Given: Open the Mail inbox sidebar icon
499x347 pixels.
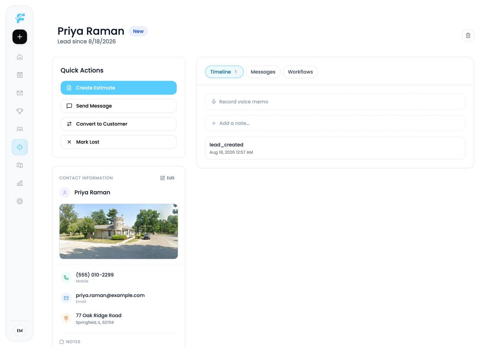Looking at the screenshot, I should 20,93.
